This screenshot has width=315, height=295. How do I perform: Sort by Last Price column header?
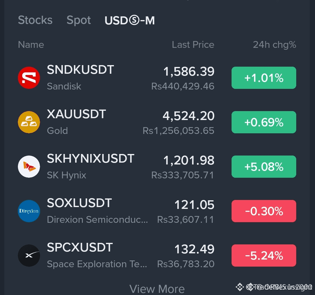tap(193, 44)
